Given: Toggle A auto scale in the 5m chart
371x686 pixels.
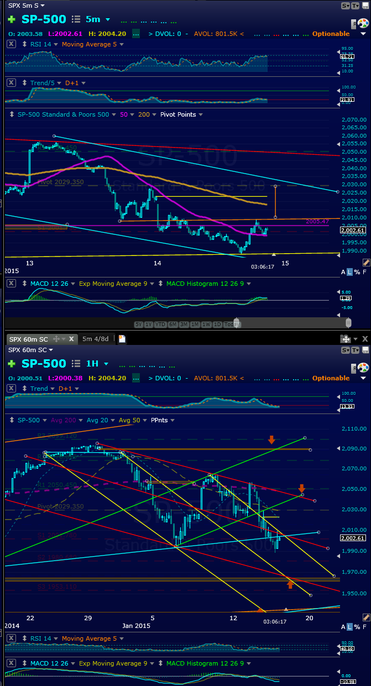Looking at the screenshot, I should tap(343, 271).
